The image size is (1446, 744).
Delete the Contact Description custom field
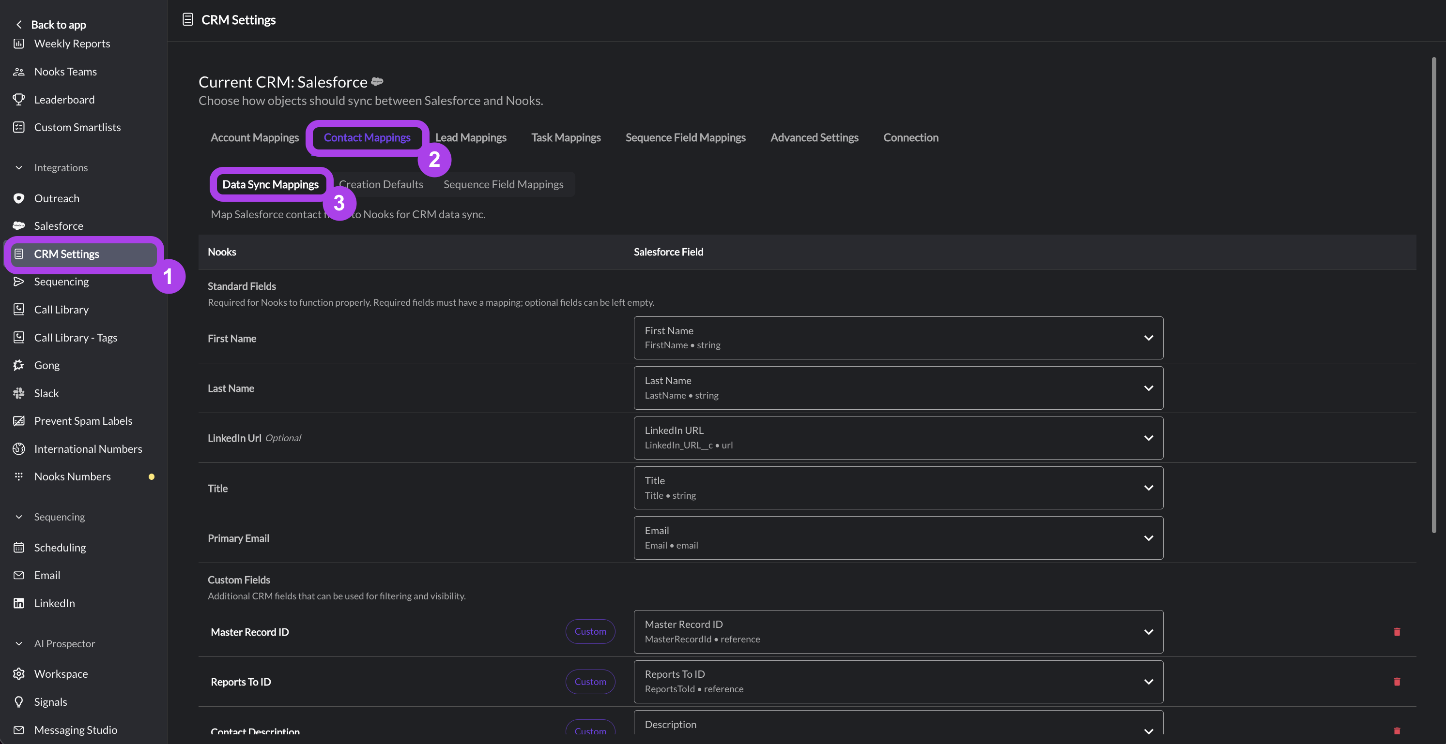(1397, 730)
